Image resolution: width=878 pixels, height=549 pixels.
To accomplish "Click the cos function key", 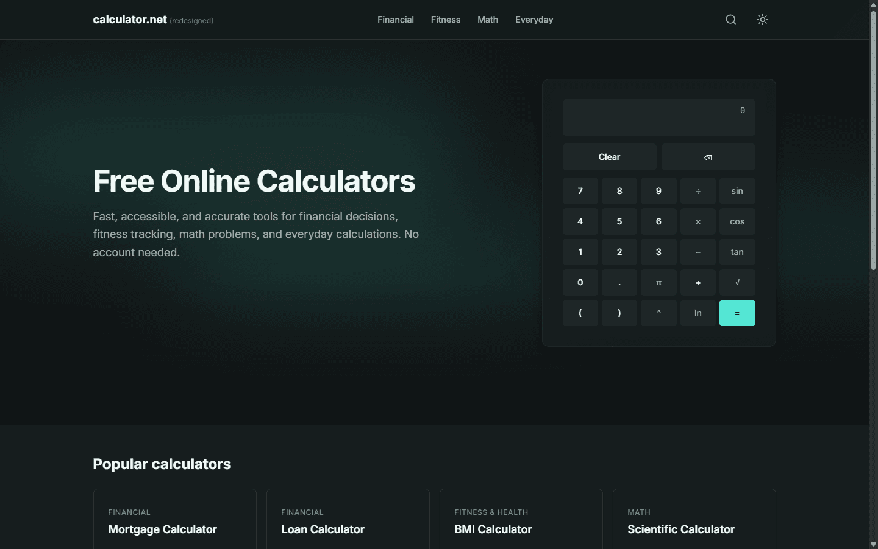I will click(x=737, y=221).
